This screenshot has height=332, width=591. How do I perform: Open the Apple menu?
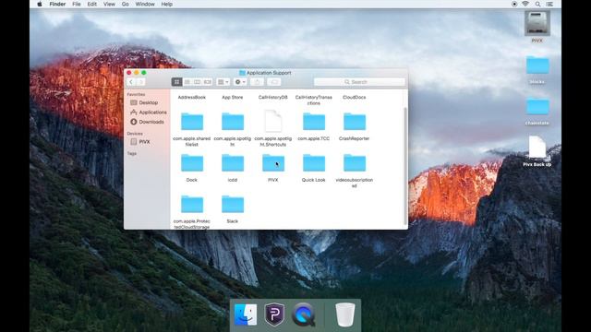pyautogui.click(x=40, y=4)
